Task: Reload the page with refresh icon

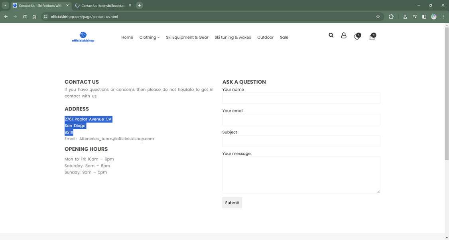Action: point(25,17)
